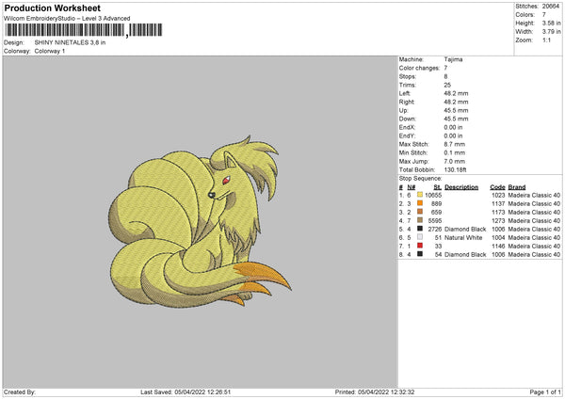Click the Brand column header
565x399 pixels.
[517, 187]
